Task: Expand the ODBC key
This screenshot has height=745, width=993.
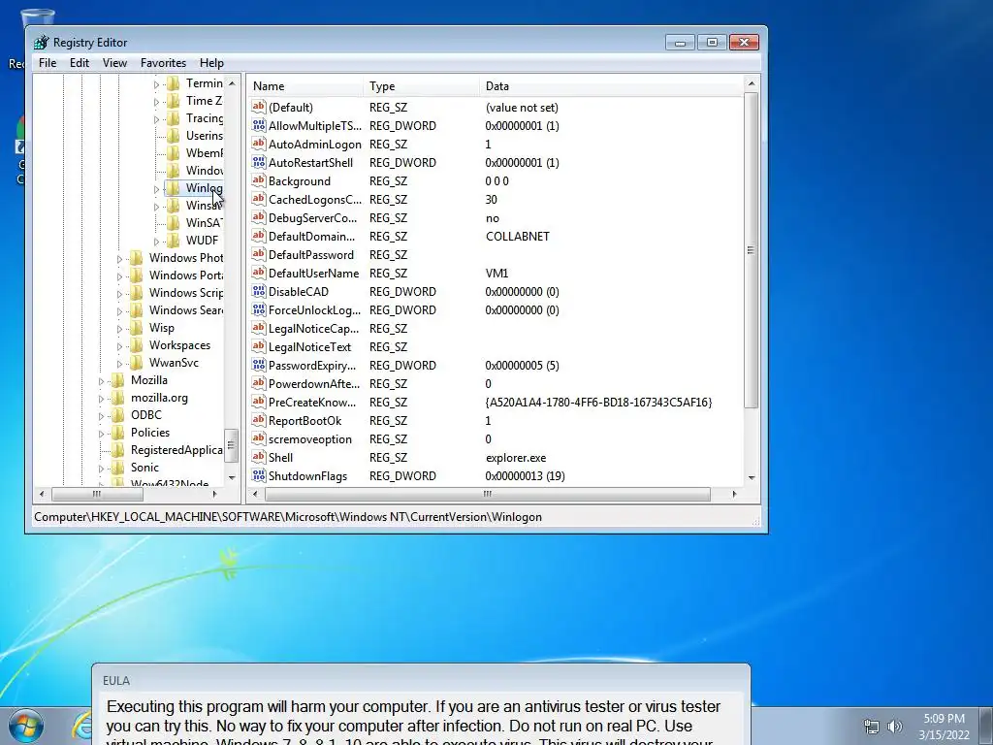Action: pos(101,416)
